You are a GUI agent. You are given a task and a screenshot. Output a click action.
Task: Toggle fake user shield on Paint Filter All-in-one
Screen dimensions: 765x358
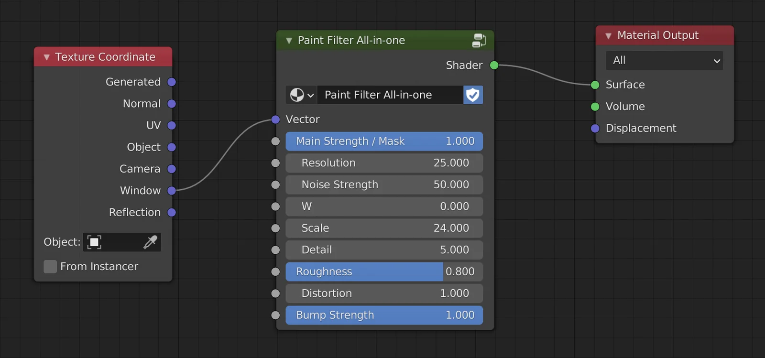(473, 95)
